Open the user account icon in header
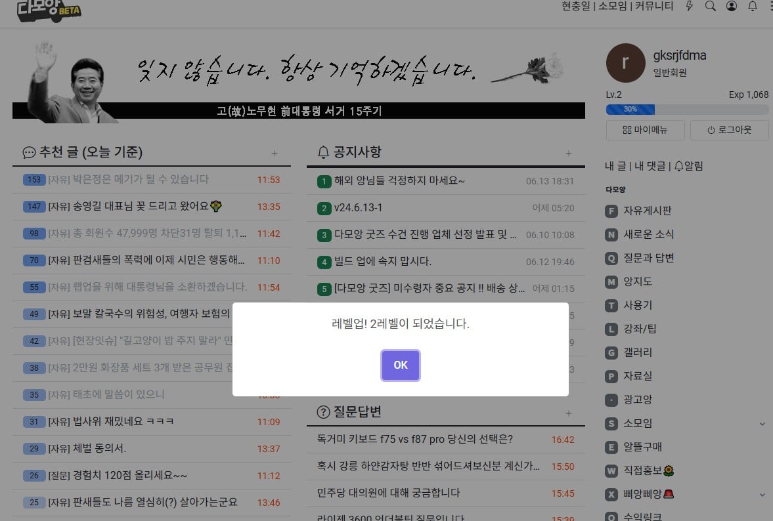This screenshot has width=773, height=521. click(732, 6)
